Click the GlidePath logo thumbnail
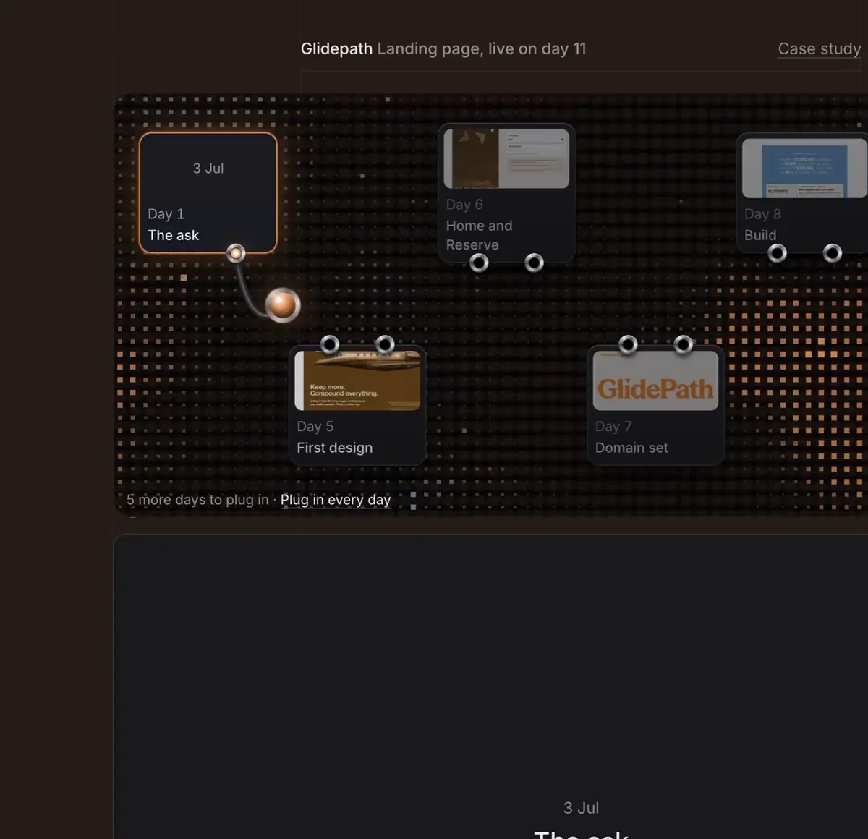The width and height of the screenshot is (868, 839). pyautogui.click(x=655, y=380)
